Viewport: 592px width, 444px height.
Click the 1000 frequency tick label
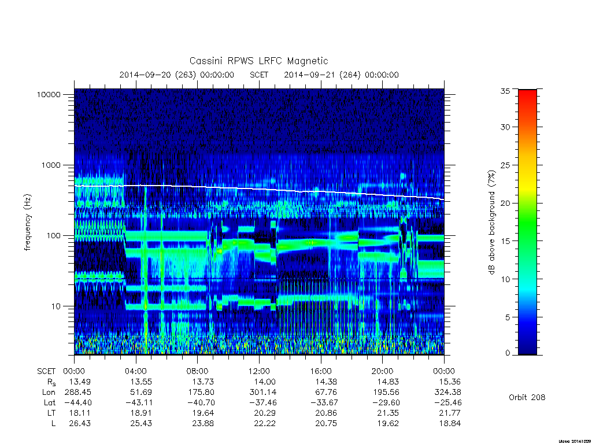(51, 165)
